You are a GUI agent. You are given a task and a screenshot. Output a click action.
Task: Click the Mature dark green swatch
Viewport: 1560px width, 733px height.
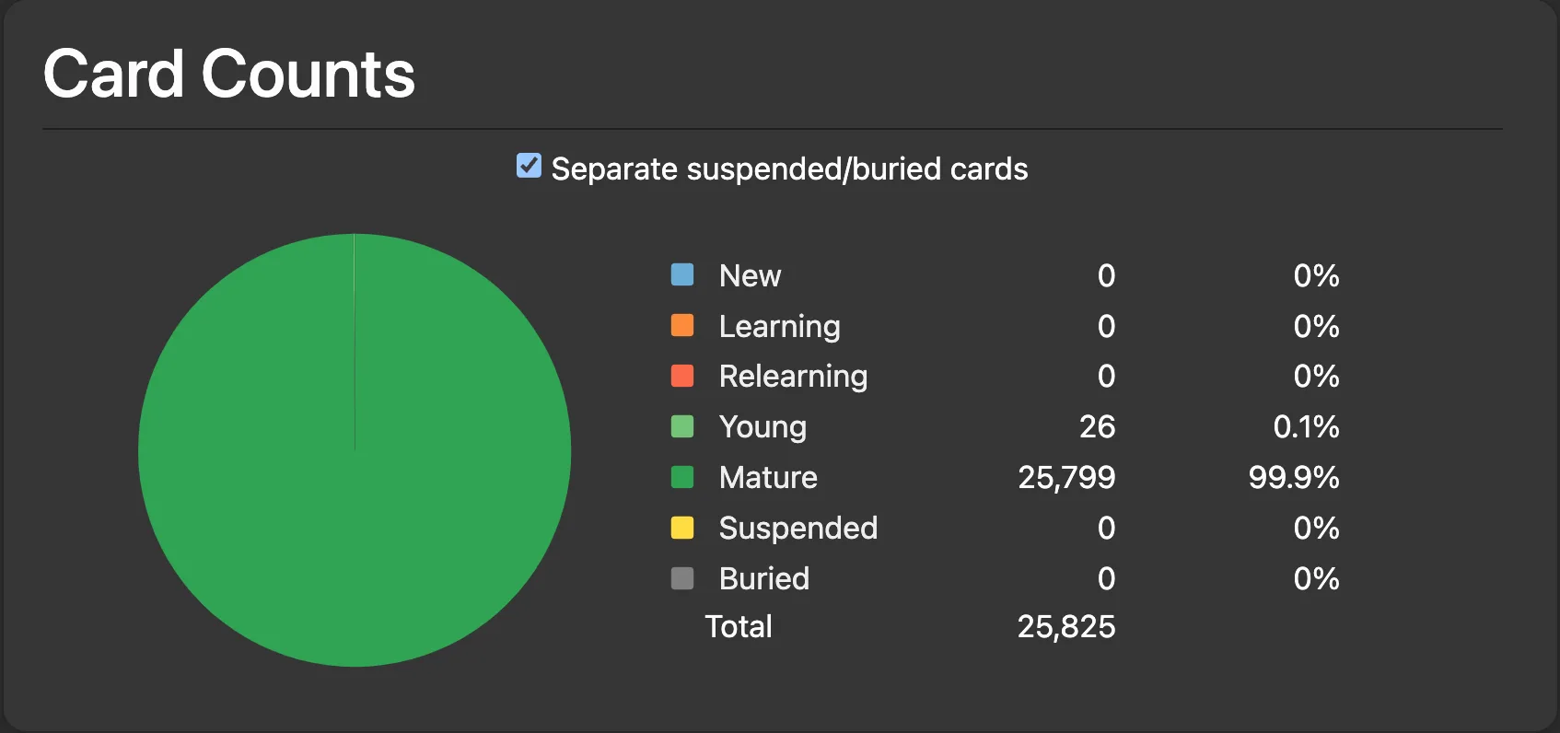click(682, 477)
